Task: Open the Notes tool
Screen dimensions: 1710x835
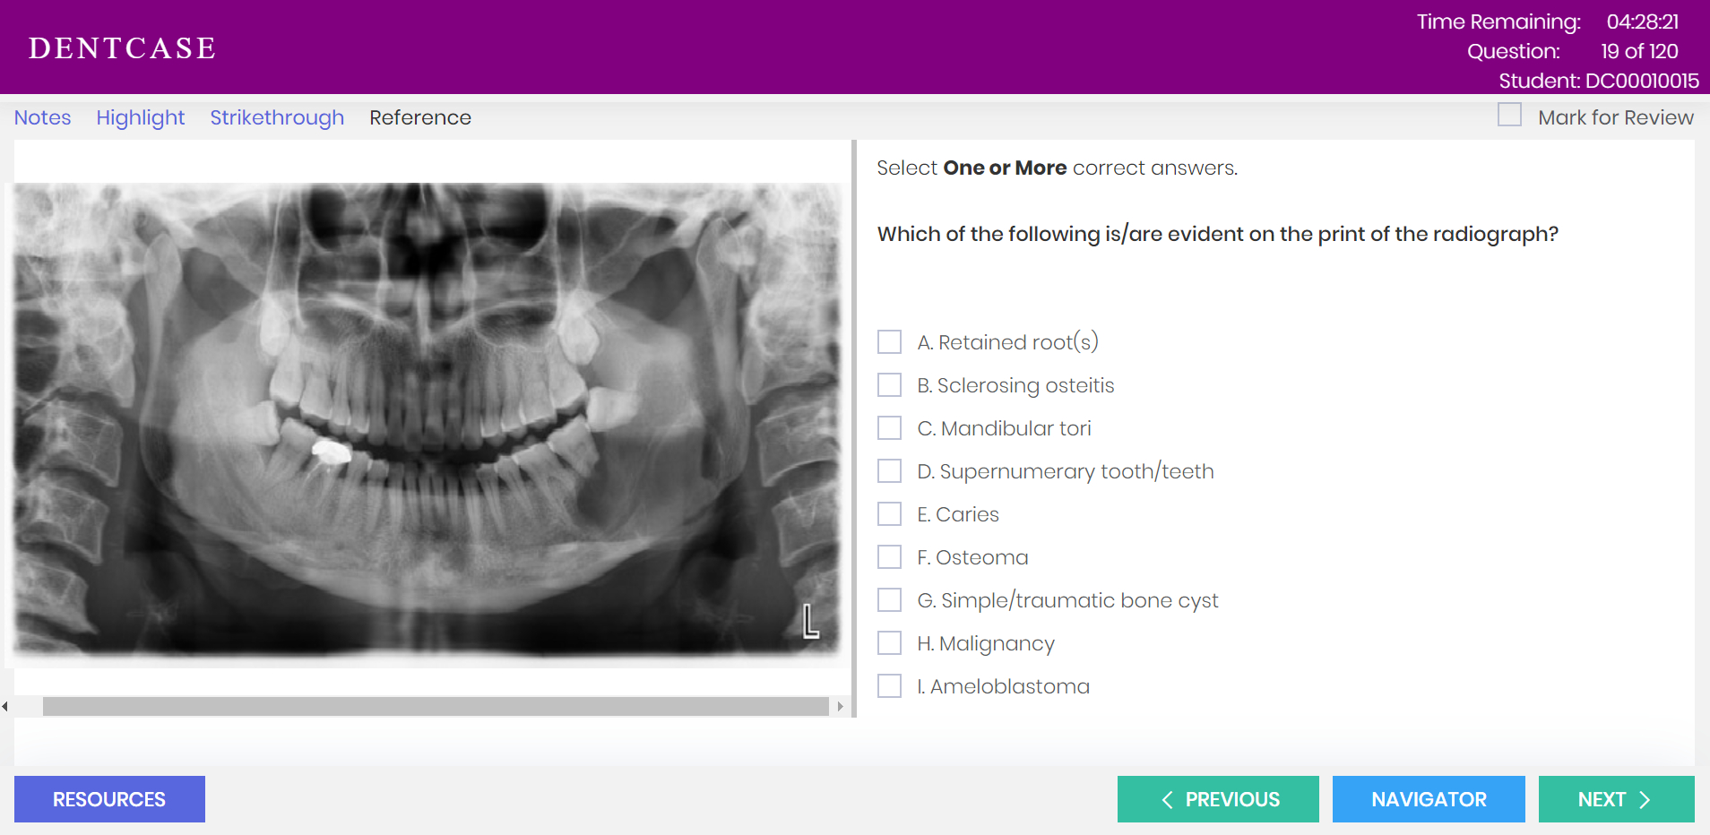Action: (42, 117)
